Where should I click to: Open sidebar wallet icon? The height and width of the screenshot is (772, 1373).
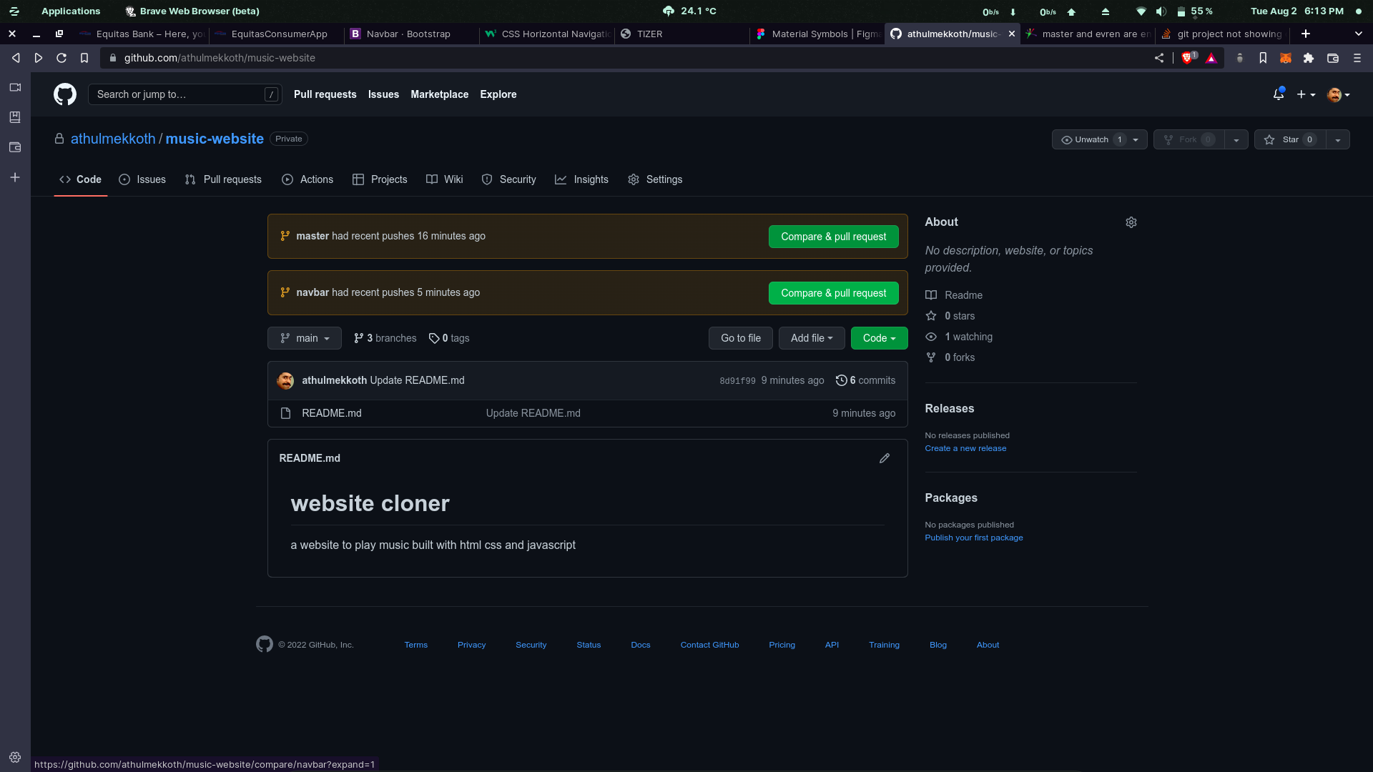click(x=15, y=147)
